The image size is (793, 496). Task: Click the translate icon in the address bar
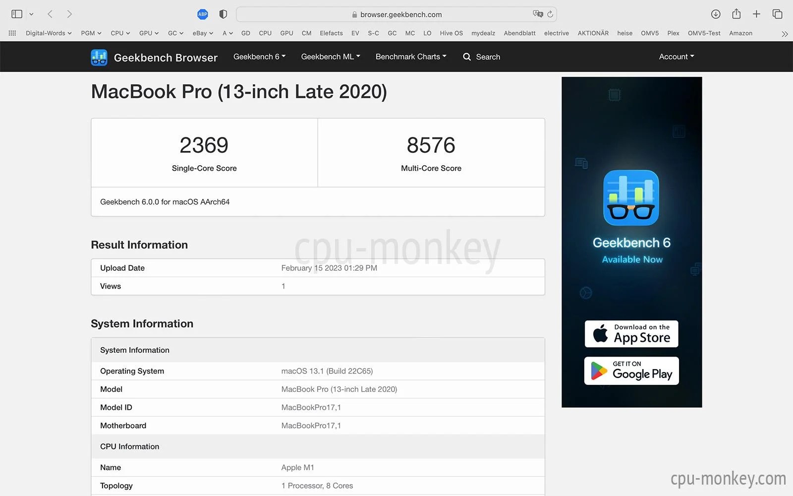pos(538,14)
